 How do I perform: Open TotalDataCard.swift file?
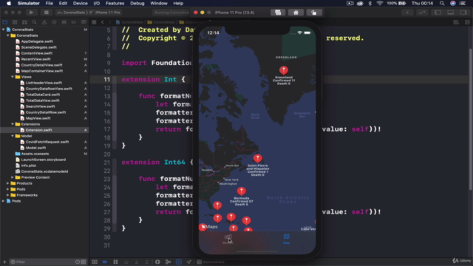click(43, 95)
